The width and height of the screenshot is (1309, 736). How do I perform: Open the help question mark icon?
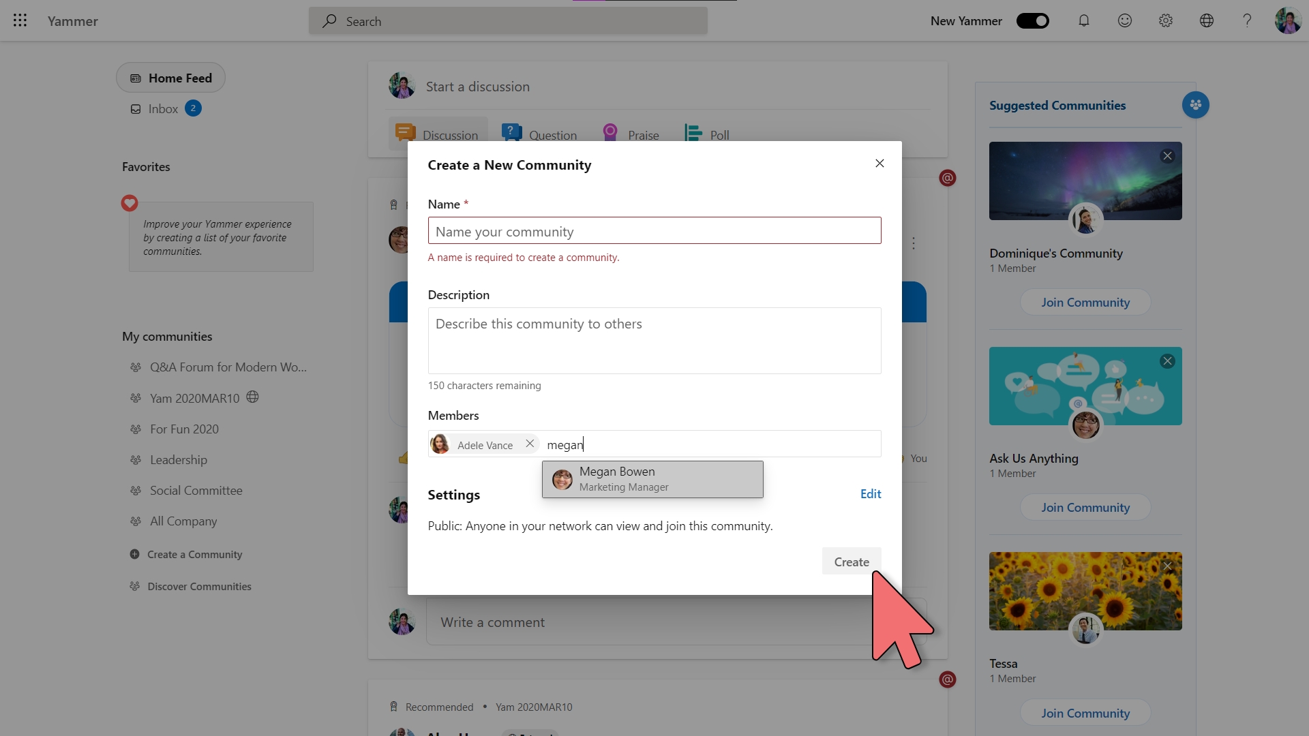tap(1247, 20)
